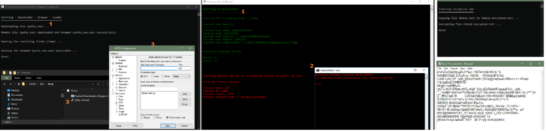Select Keyboard in PuTTY category tree
This screenshot has height=131, width=546.
coord(123,66)
